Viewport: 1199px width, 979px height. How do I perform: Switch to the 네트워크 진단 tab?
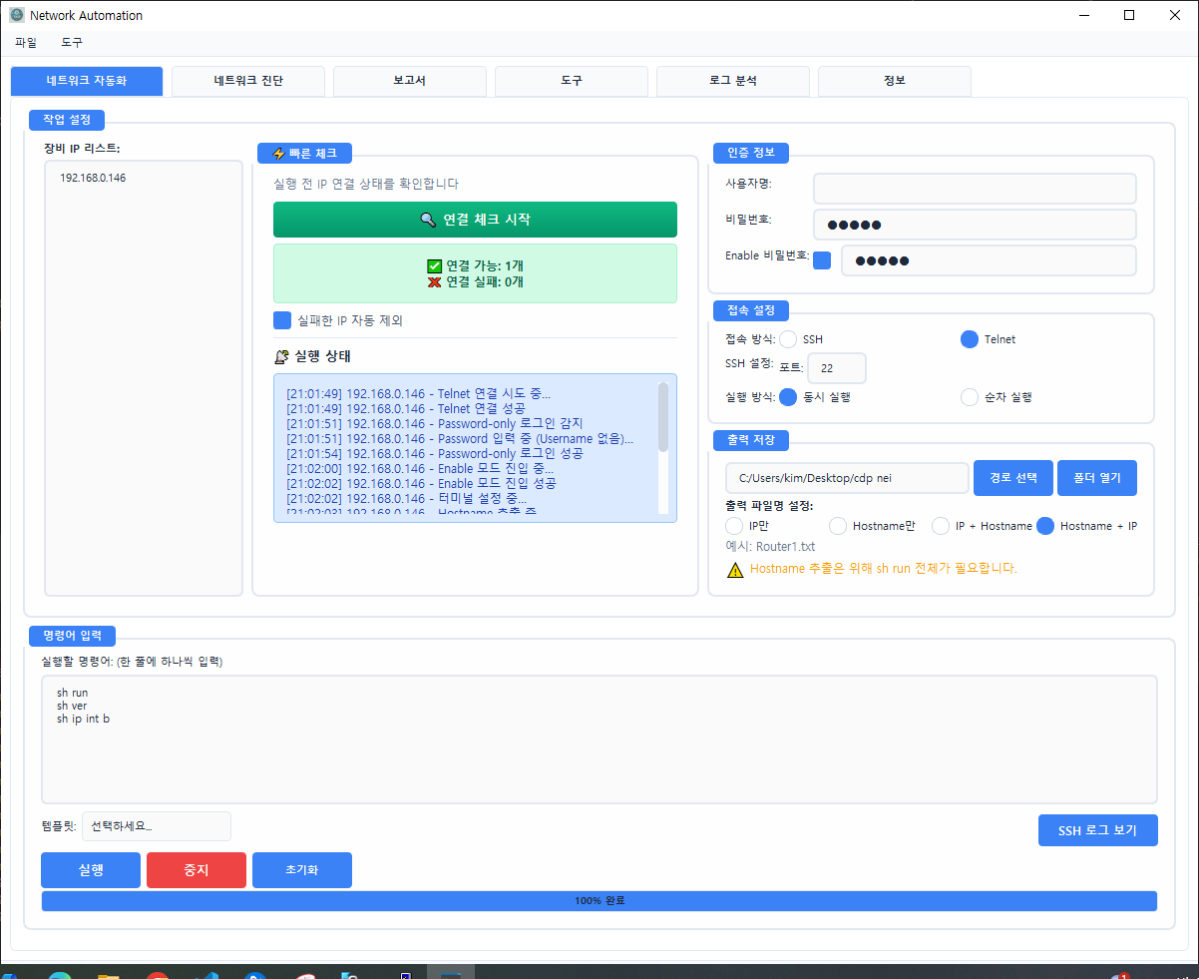pyautogui.click(x=248, y=81)
